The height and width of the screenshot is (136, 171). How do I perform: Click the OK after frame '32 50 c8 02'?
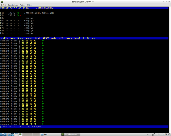point(43,101)
